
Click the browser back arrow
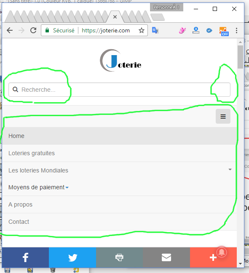coord(10,30)
